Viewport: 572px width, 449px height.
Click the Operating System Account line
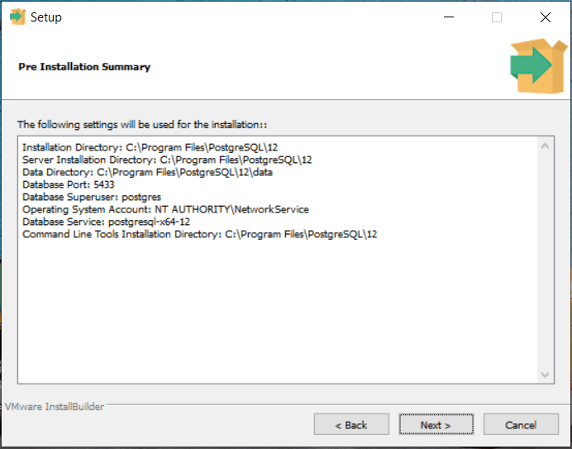(x=165, y=209)
